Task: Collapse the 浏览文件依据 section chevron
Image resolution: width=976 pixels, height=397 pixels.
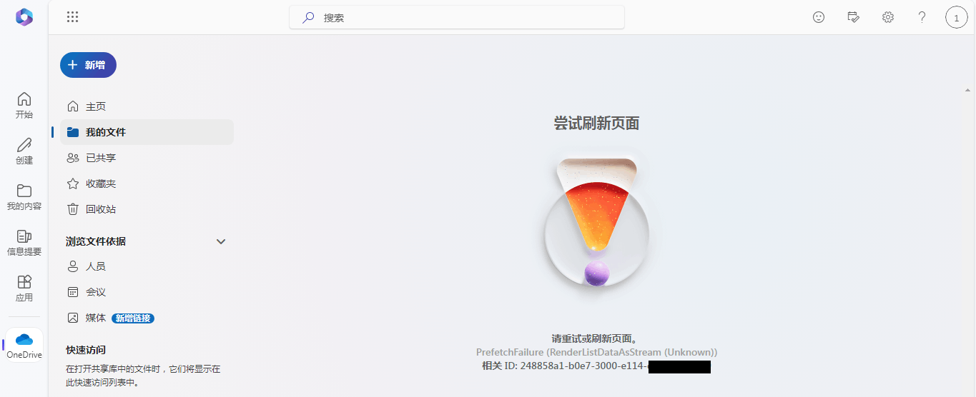Action: click(x=221, y=241)
